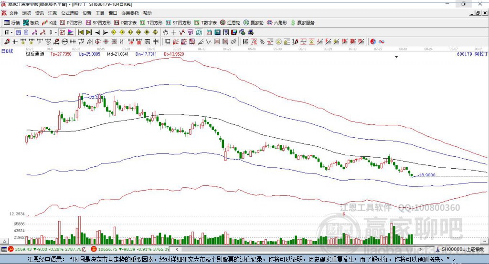
Task: Select the Gann fan angle lines tool
Action: [176, 42]
